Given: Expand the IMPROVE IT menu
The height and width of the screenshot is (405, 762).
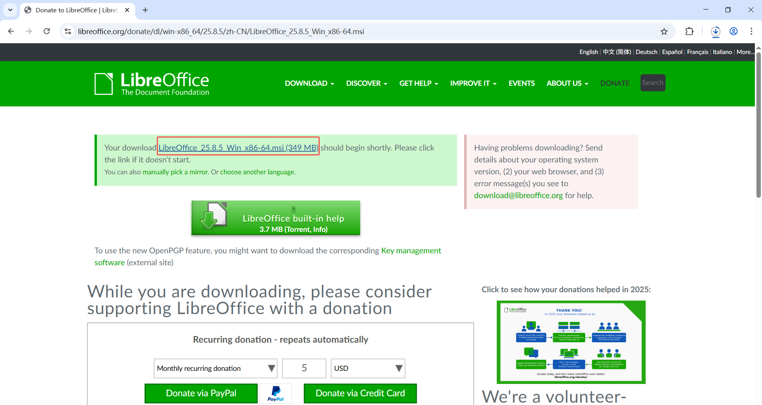Looking at the screenshot, I should click(473, 83).
